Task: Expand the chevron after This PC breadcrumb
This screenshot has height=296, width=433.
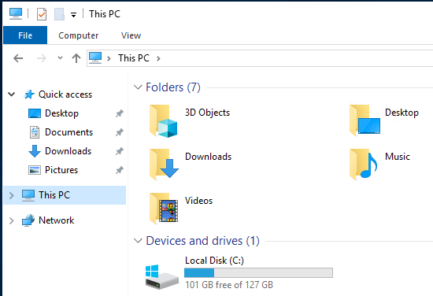Action: coord(158,58)
